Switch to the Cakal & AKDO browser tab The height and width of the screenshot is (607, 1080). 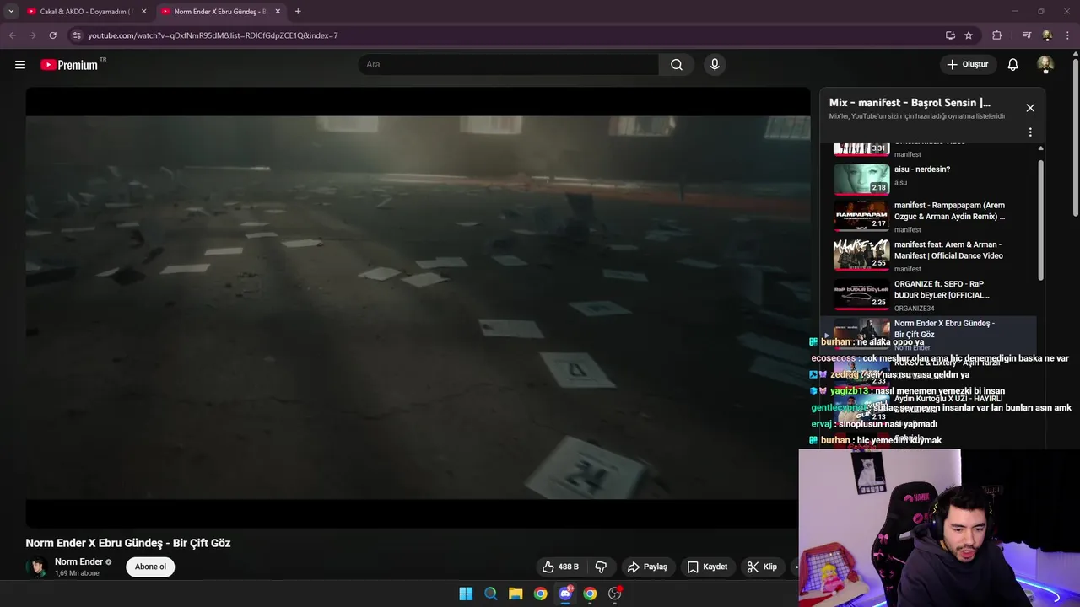[84, 12]
